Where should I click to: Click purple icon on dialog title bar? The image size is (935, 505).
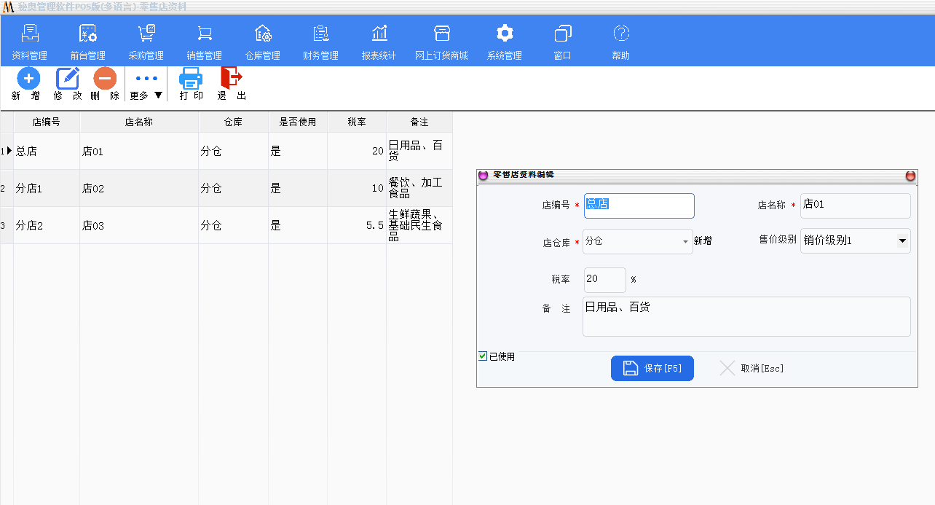483,176
